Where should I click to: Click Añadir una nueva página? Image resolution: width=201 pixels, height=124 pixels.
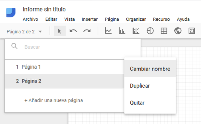point(54,101)
